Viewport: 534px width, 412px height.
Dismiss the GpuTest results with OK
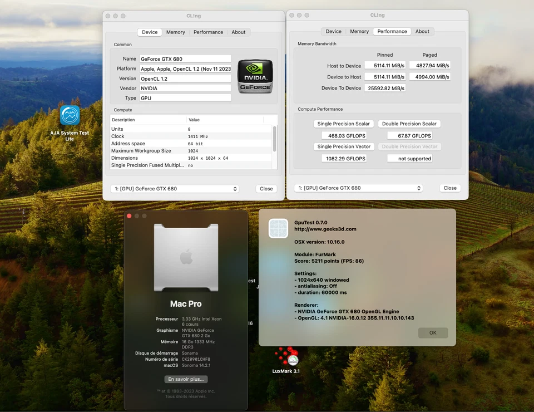[x=432, y=332]
